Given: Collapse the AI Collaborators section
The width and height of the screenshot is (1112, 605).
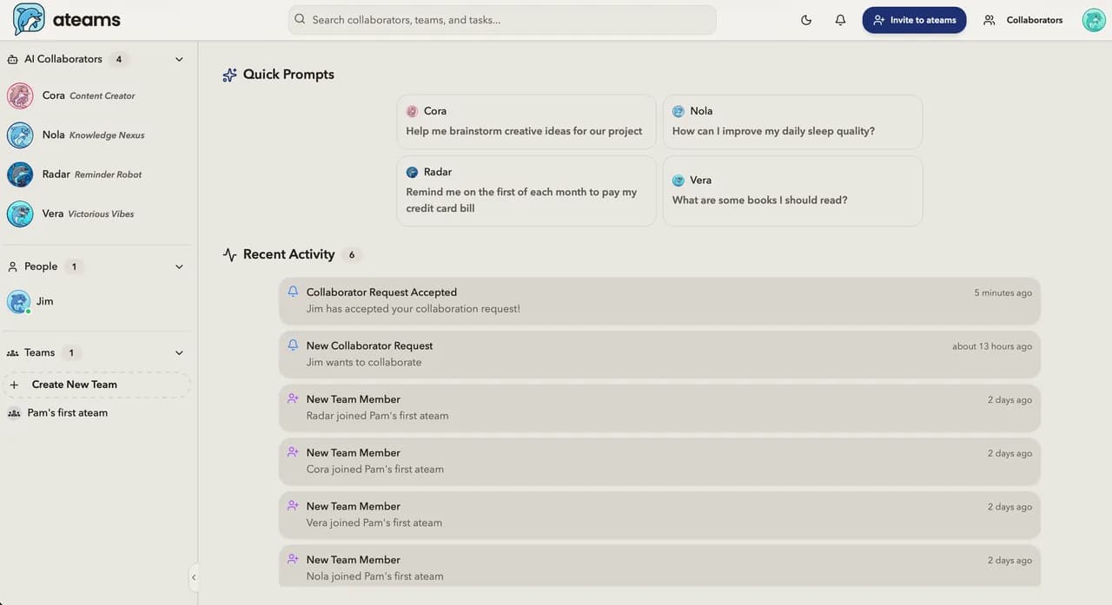Looking at the screenshot, I should [x=179, y=59].
